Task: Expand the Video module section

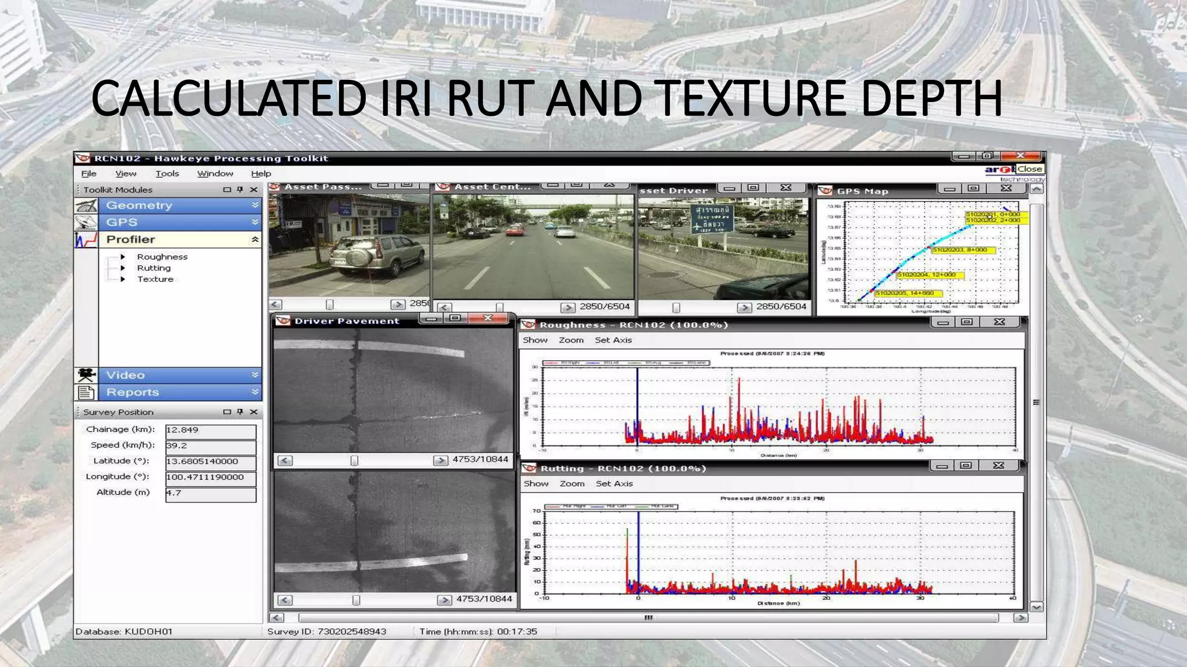Action: [255, 375]
